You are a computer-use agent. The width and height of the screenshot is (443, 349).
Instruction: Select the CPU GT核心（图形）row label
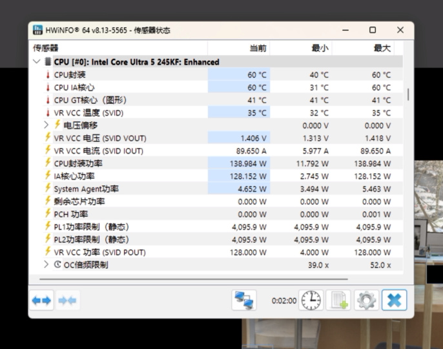90,100
